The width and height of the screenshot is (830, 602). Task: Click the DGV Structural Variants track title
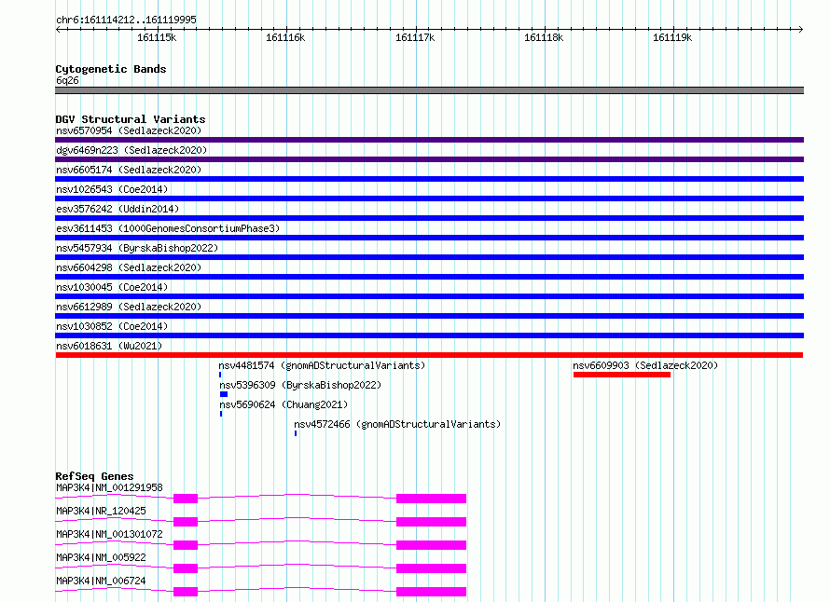[x=131, y=119]
